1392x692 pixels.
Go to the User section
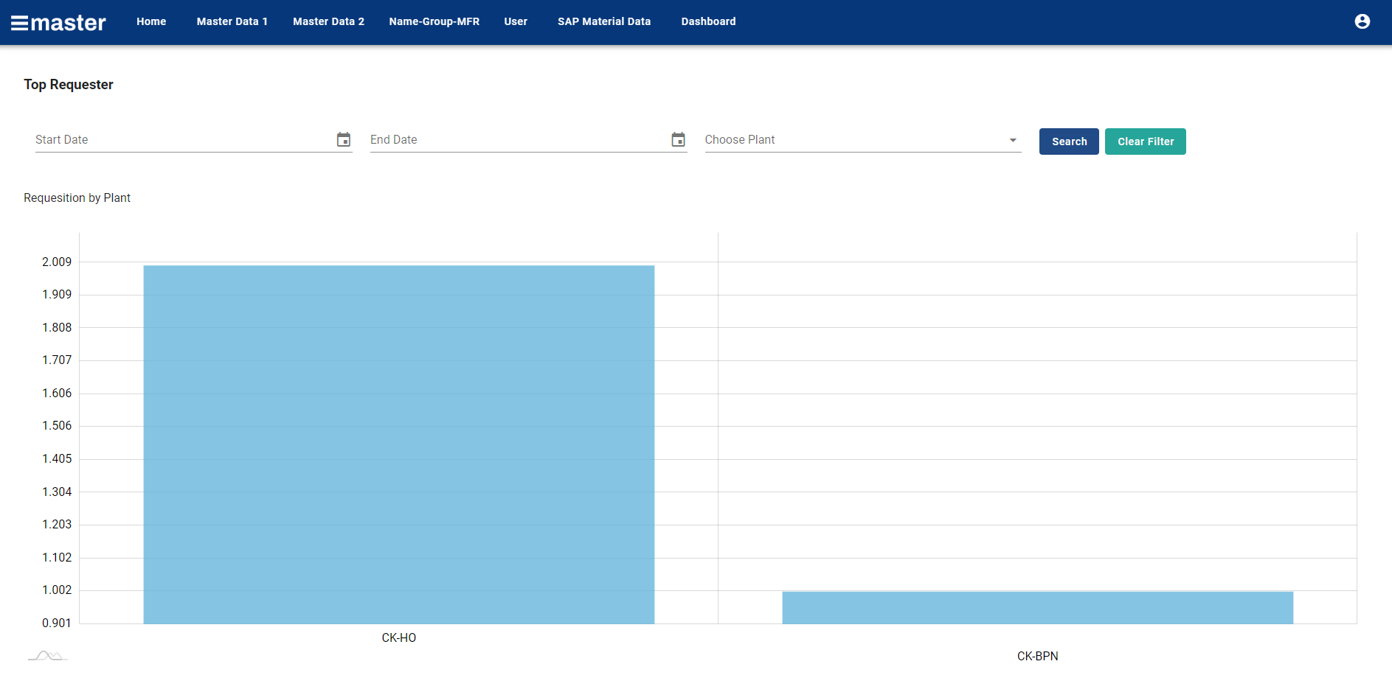515,21
